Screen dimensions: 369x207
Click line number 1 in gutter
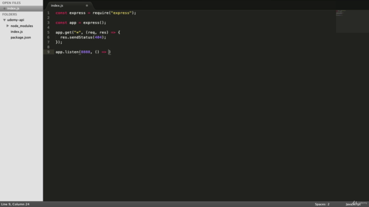tap(48, 13)
